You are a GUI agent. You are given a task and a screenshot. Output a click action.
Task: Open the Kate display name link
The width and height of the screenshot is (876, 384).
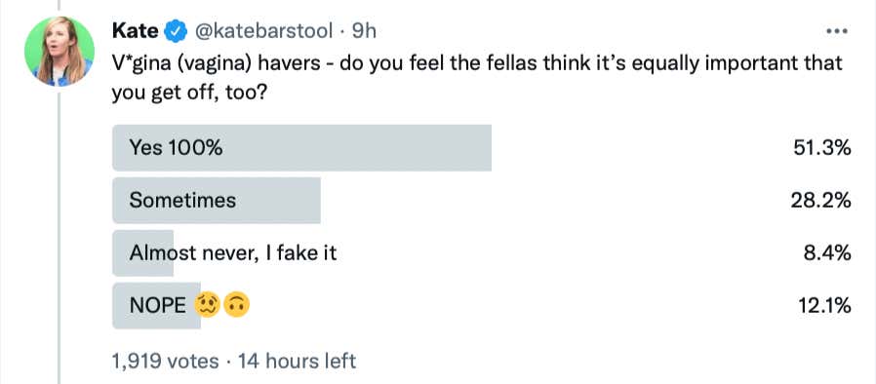[135, 31]
